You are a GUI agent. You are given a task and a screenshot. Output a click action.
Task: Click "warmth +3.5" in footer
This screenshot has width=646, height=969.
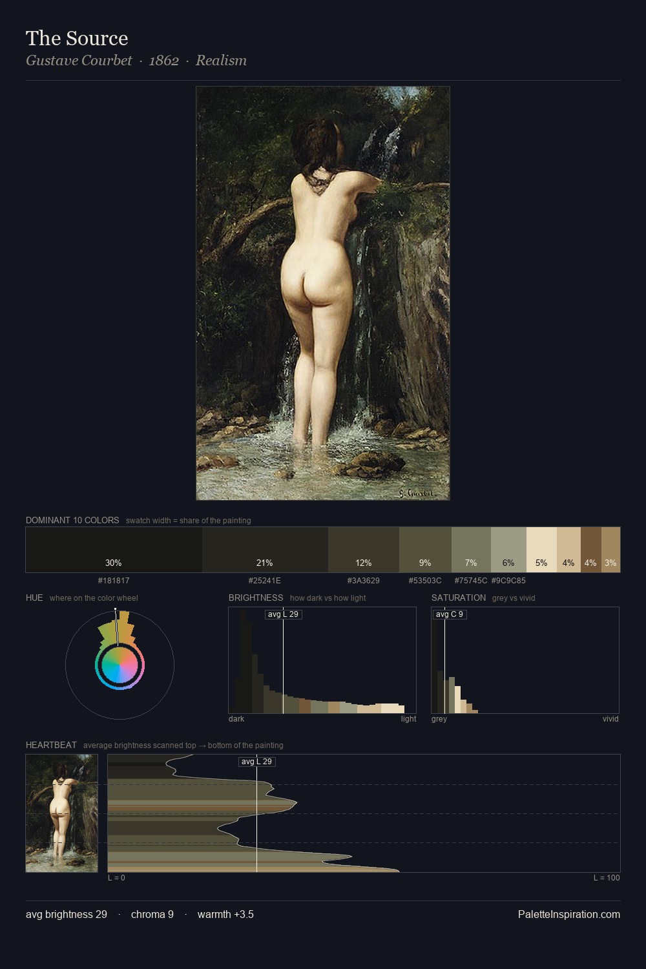point(225,914)
